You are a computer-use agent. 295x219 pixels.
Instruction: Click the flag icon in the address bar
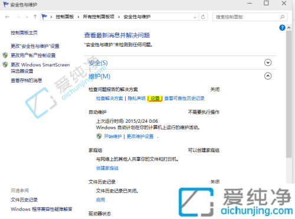click(x=44, y=17)
